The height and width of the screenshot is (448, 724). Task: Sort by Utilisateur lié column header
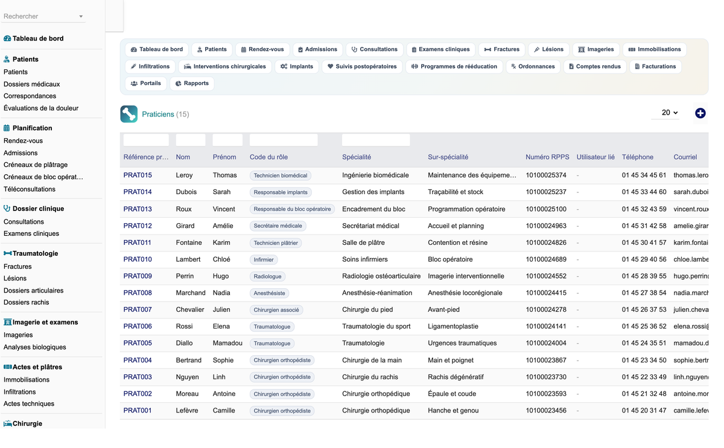point(595,157)
